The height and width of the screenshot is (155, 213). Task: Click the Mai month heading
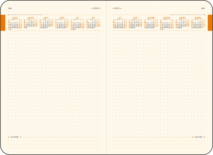[77, 18]
